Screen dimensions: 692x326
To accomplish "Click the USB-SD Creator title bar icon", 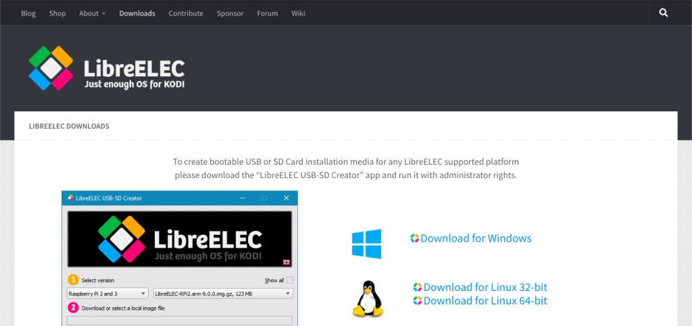I will [x=70, y=198].
